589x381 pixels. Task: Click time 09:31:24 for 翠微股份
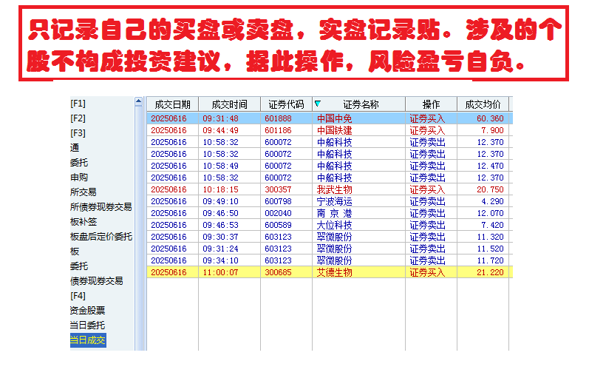click(x=220, y=249)
